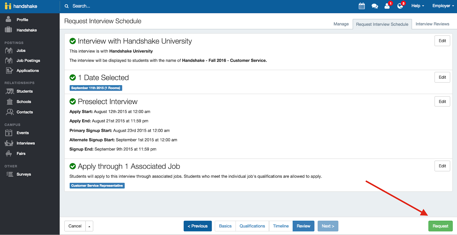Click the Next button
The image size is (457, 235).
pyautogui.click(x=328, y=226)
